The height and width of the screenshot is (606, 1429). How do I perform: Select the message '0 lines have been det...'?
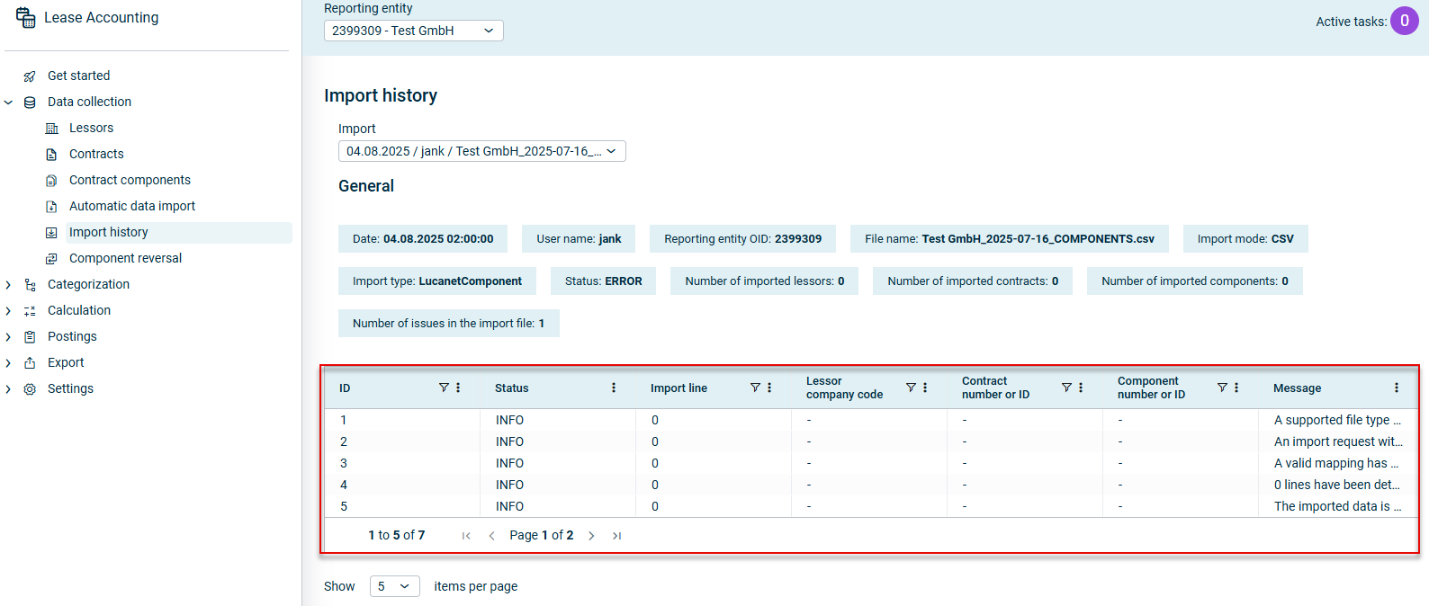coord(1336,485)
